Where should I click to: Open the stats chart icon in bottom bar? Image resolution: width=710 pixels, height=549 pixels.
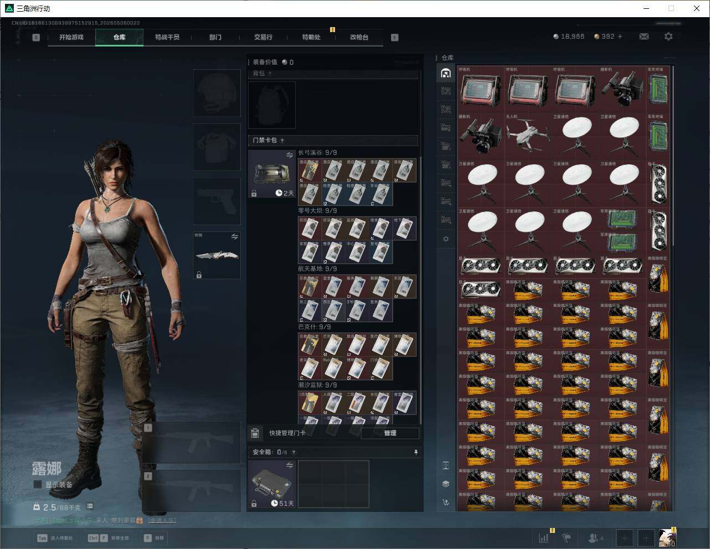[544, 537]
